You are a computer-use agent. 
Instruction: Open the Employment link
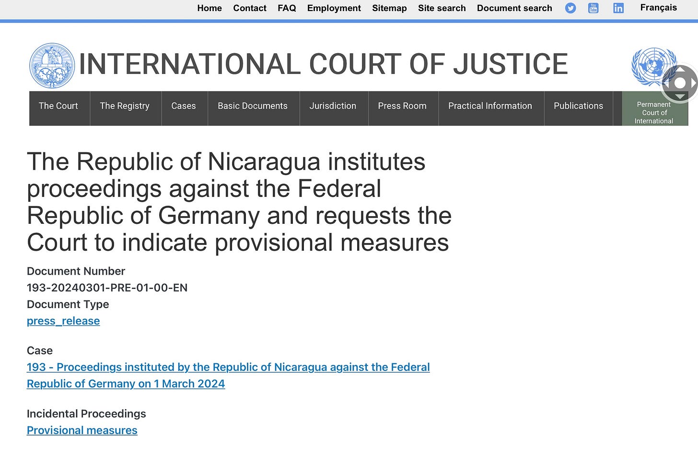tap(334, 8)
